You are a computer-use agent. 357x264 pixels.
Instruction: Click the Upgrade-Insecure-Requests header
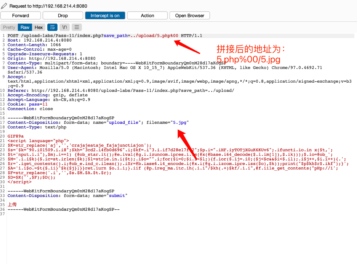[x=45, y=54]
